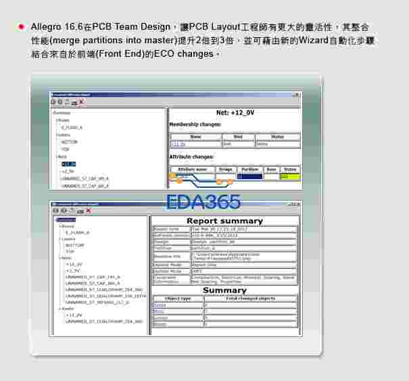Select UNNAMED_57_CAP_369_A in lower window tree
409x381 pixels.
pyautogui.click(x=93, y=283)
